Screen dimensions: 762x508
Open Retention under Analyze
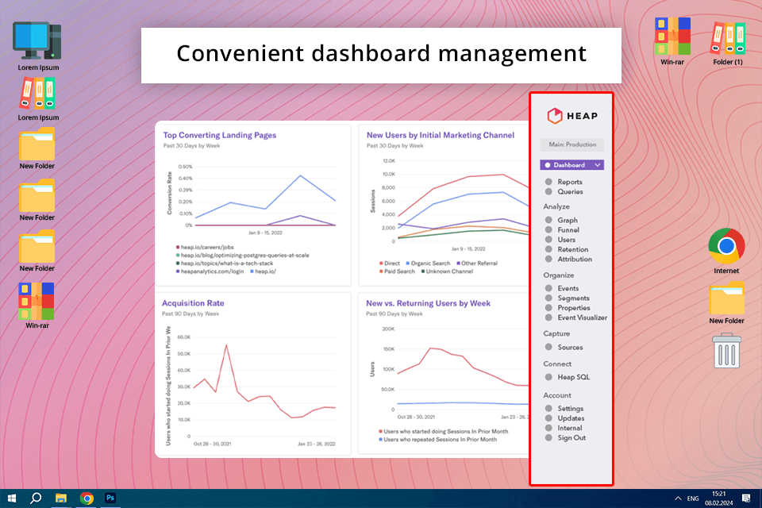tap(572, 249)
